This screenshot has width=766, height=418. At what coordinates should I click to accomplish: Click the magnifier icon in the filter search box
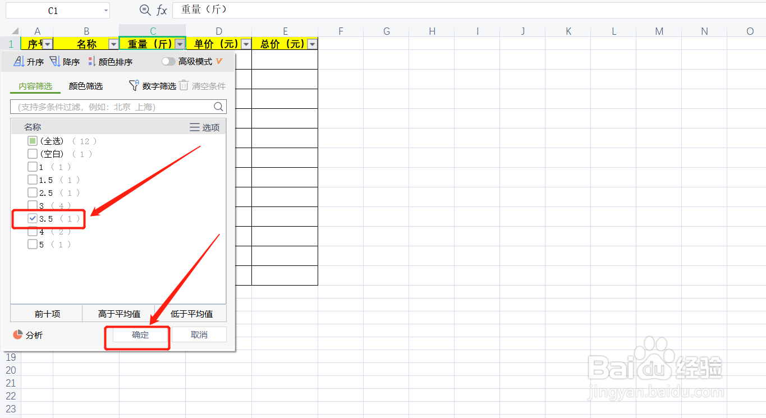click(x=219, y=106)
